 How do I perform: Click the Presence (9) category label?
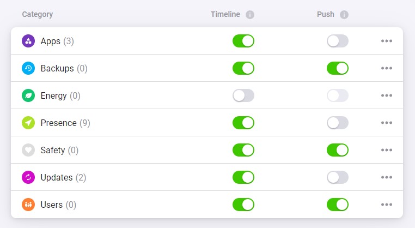(65, 123)
